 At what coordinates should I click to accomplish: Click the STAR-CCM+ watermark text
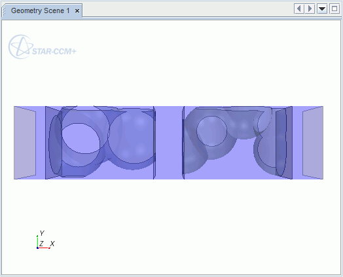pyautogui.click(x=54, y=52)
